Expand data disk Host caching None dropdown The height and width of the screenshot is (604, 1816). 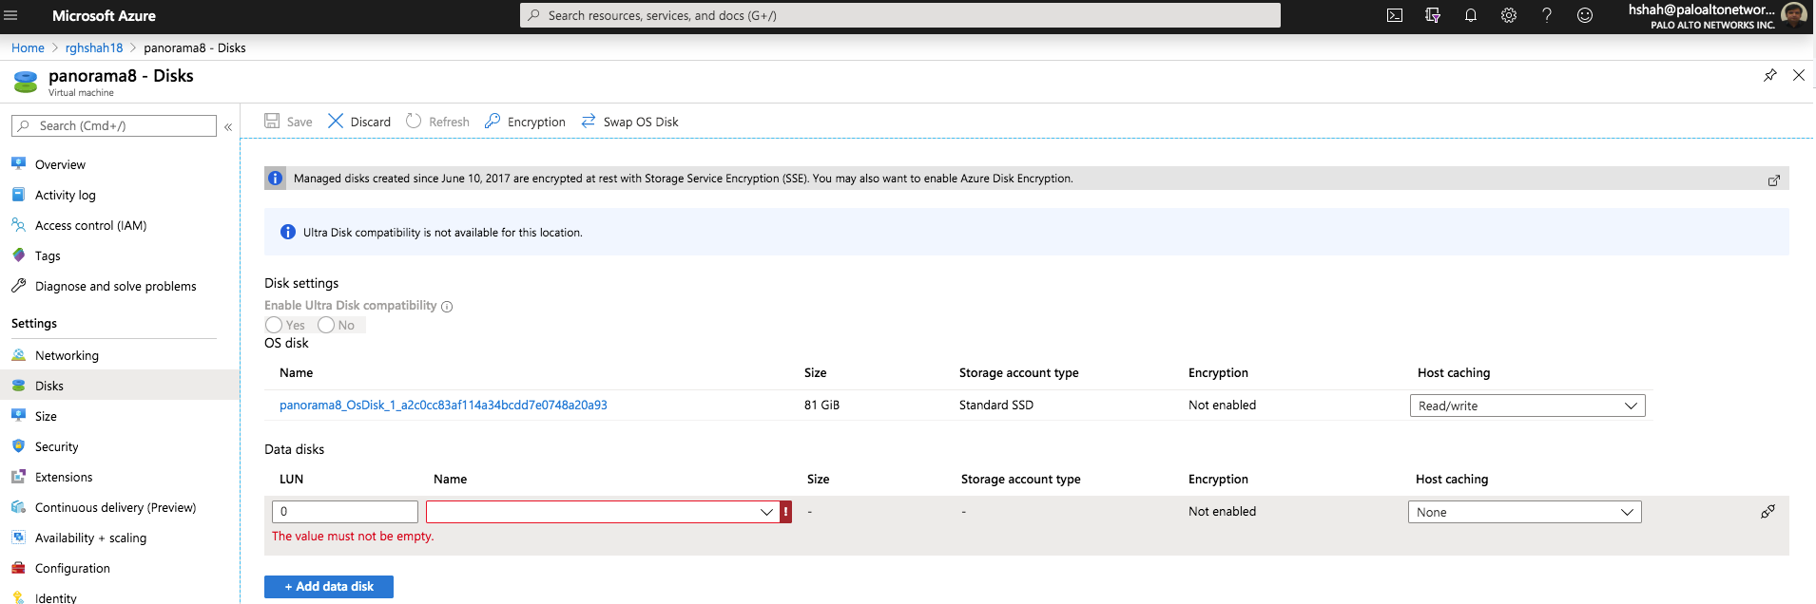point(1524,512)
